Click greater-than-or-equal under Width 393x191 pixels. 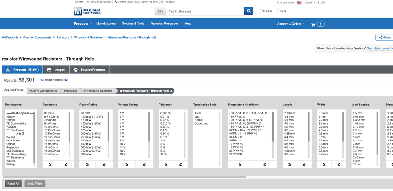tap(339, 164)
